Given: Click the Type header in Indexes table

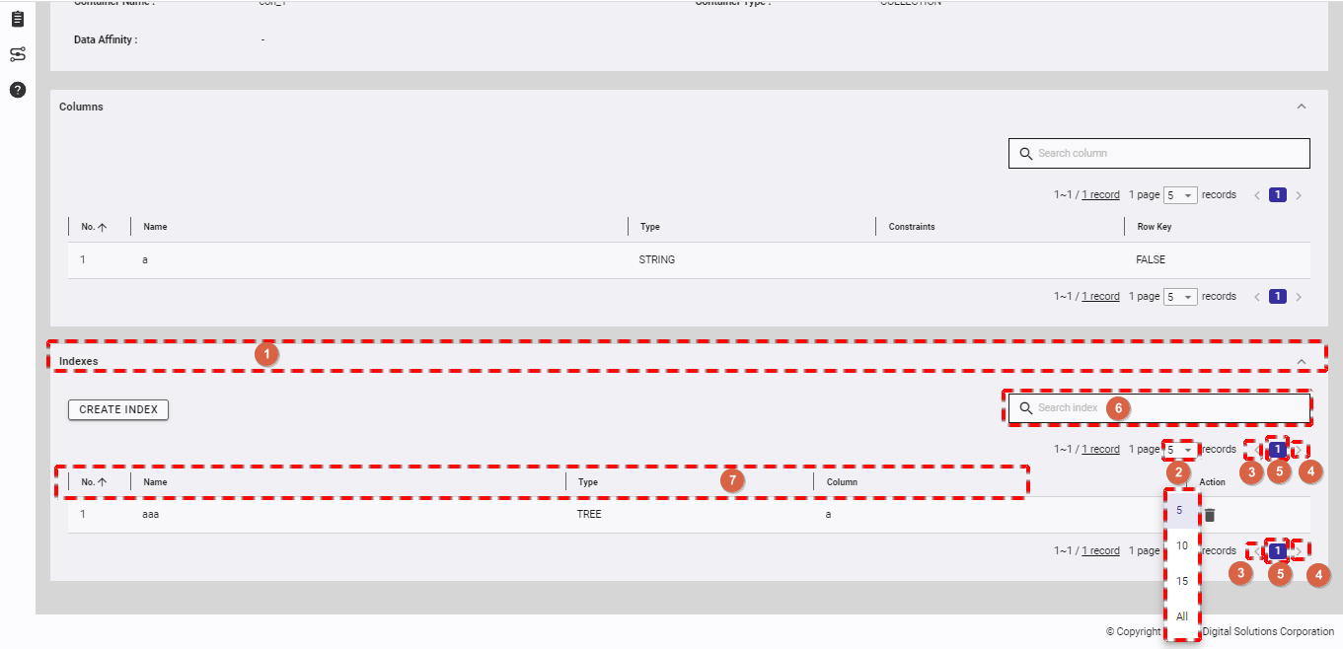Looking at the screenshot, I should [x=588, y=482].
